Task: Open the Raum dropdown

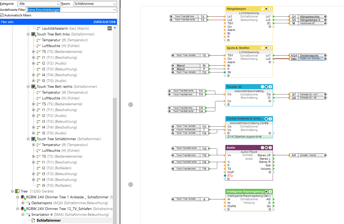Action: pos(95,4)
